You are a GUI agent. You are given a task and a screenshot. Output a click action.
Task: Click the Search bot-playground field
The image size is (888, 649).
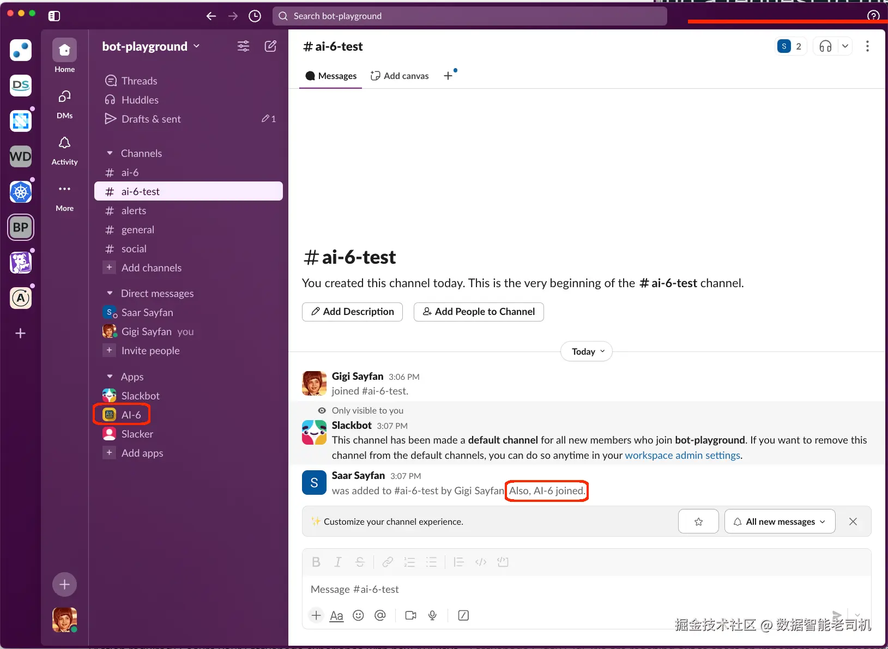click(x=469, y=16)
